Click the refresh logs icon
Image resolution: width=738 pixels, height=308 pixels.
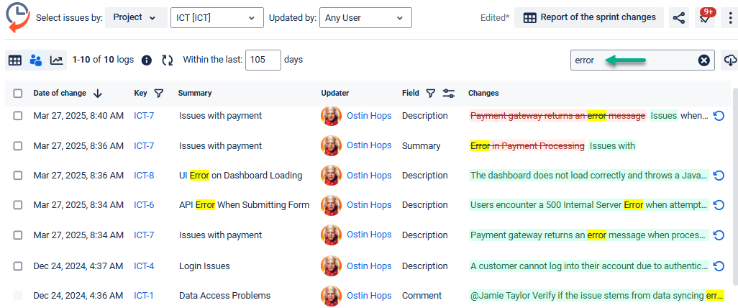click(168, 60)
